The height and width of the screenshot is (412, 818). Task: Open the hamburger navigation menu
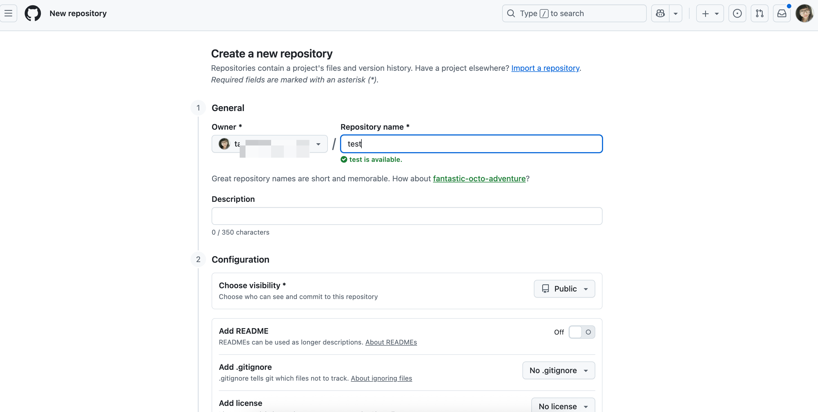point(9,13)
